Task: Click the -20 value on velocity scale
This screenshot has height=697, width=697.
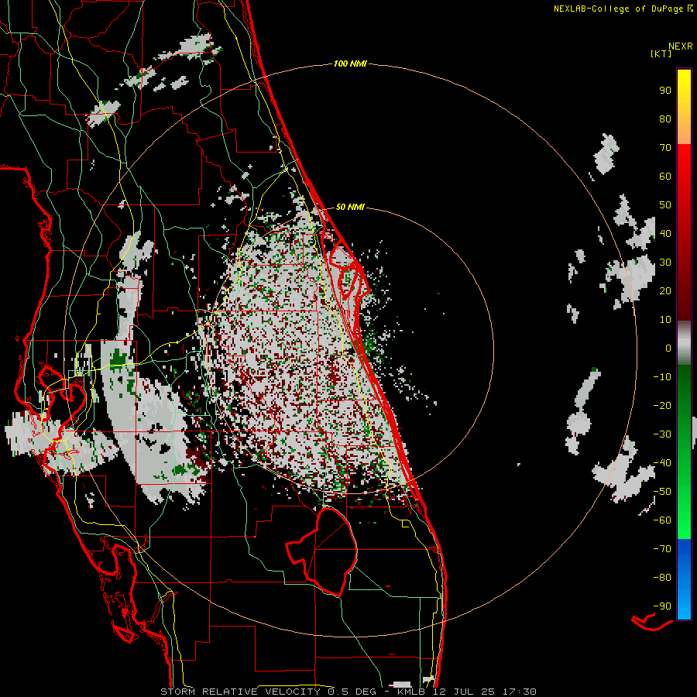Action: coord(662,405)
